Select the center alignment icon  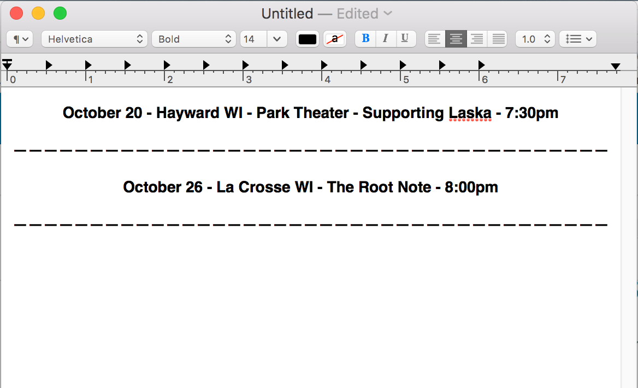(456, 39)
